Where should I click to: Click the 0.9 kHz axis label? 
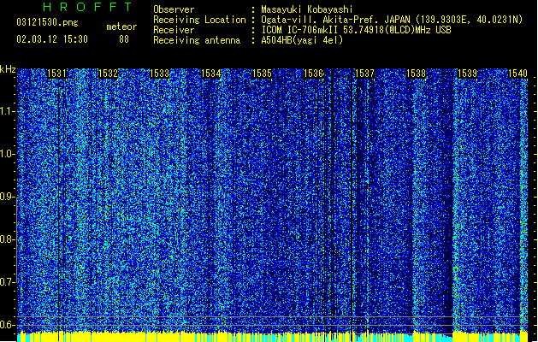pyautogui.click(x=8, y=197)
